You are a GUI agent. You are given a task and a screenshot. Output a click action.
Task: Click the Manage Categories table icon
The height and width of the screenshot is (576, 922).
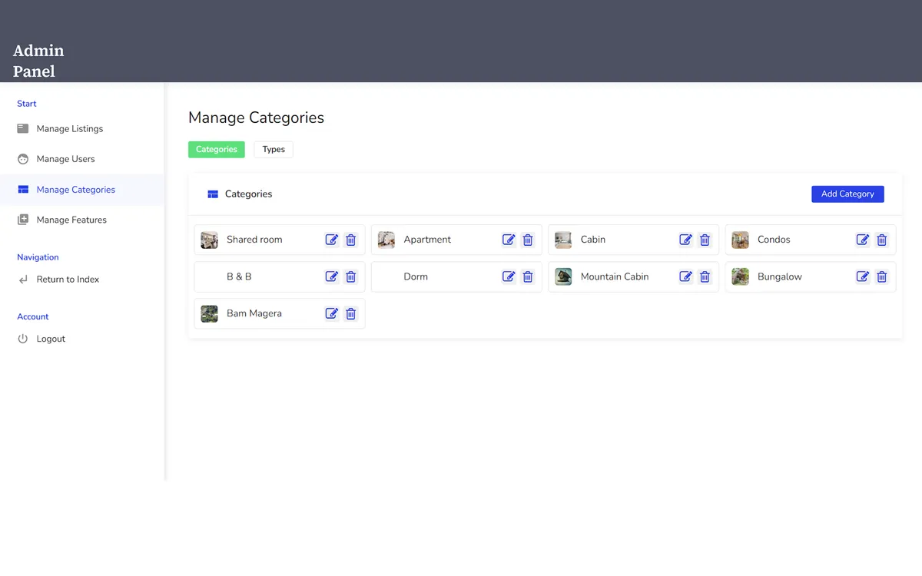23,190
